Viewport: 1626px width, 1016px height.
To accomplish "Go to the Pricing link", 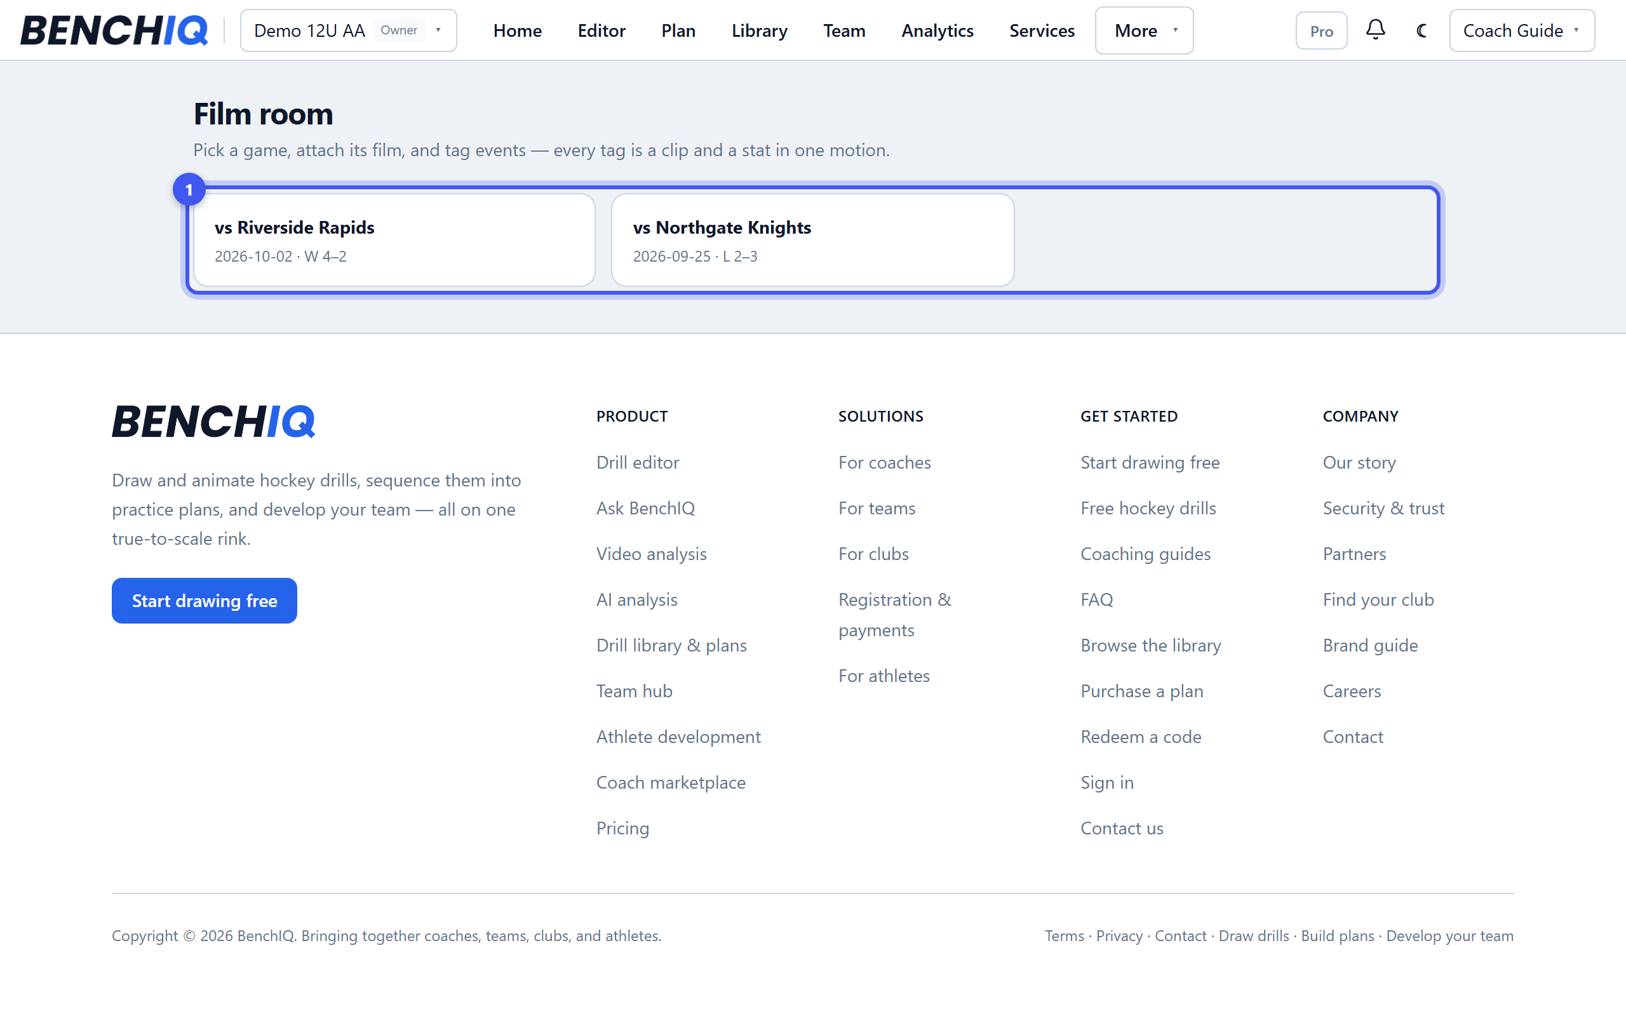I will (622, 828).
